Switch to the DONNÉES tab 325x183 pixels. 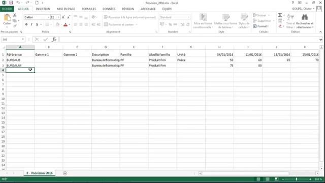[109, 9]
